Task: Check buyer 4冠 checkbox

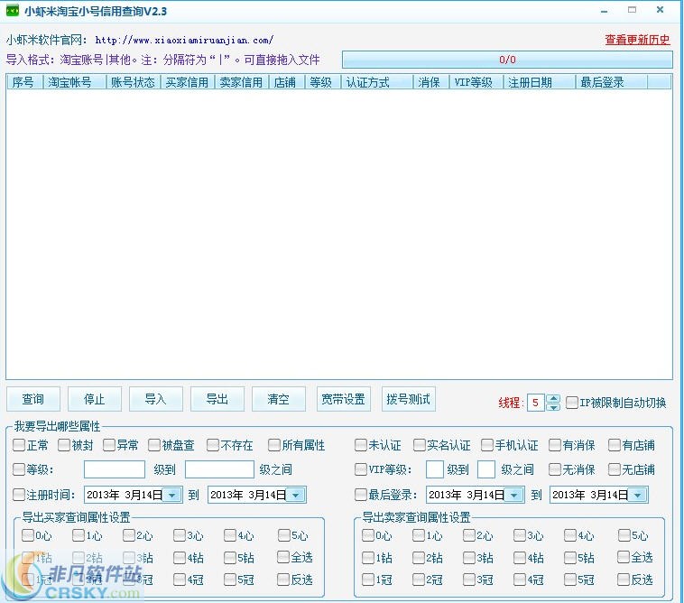Action: 180,580
